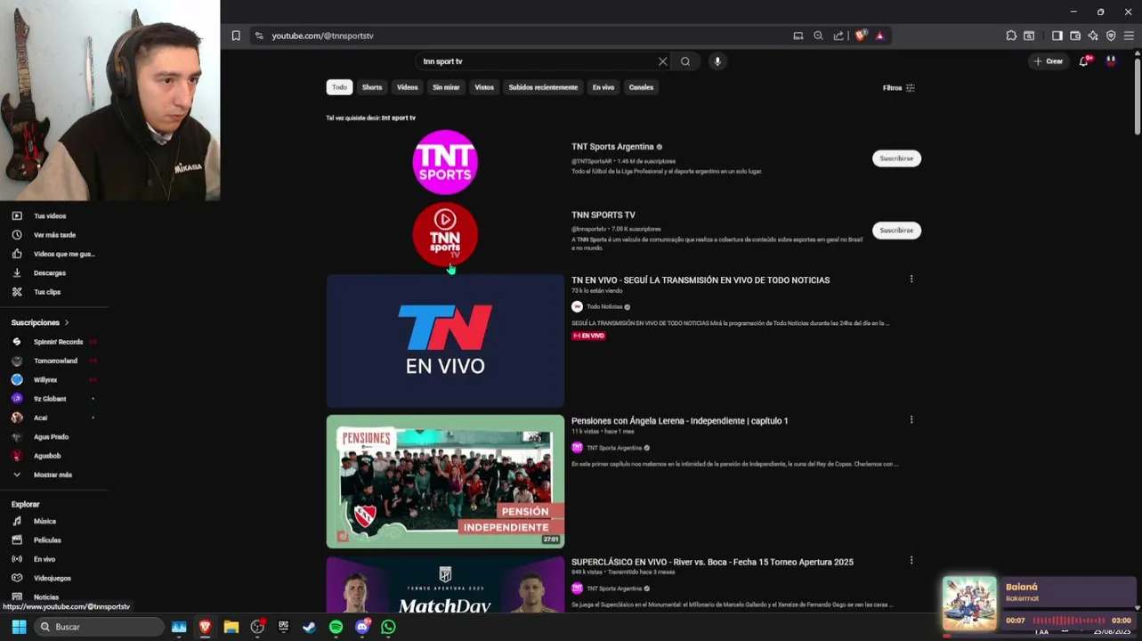The height and width of the screenshot is (641, 1142).
Task: Open Descargas in sidebar
Action: click(x=50, y=273)
